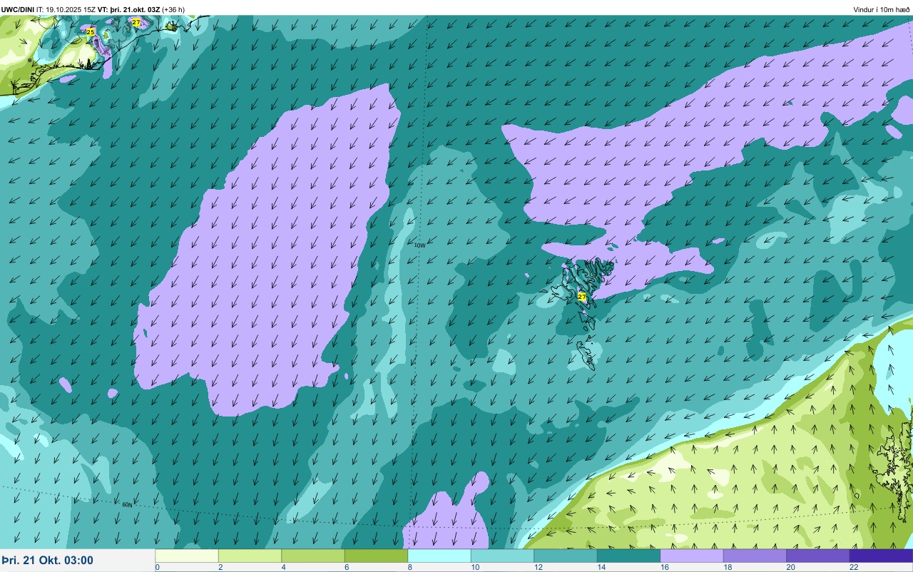This screenshot has width=913, height=572.
Task: Click the legend number 22
Action: click(x=855, y=568)
